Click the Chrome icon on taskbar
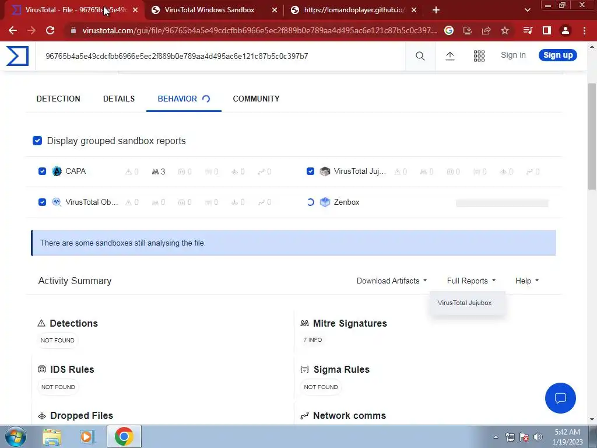597x448 pixels. point(124,436)
